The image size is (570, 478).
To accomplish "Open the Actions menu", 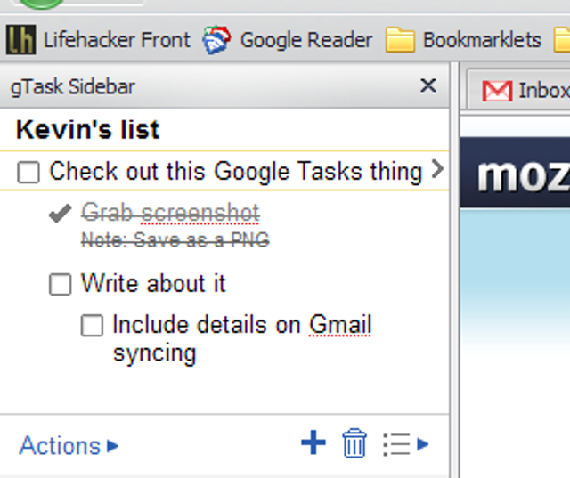I will click(69, 445).
